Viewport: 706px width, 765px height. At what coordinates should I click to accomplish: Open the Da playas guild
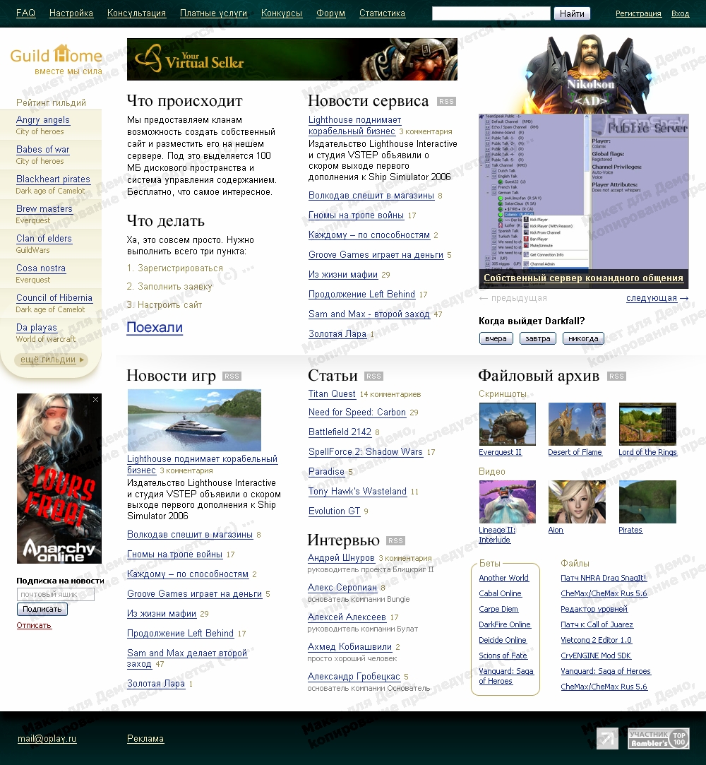(x=37, y=328)
